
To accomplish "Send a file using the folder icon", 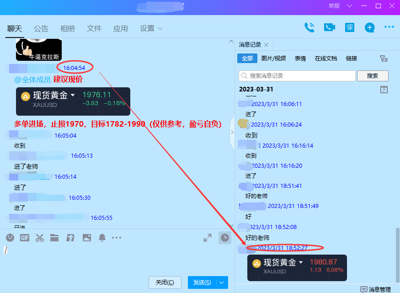I will (x=54, y=238).
